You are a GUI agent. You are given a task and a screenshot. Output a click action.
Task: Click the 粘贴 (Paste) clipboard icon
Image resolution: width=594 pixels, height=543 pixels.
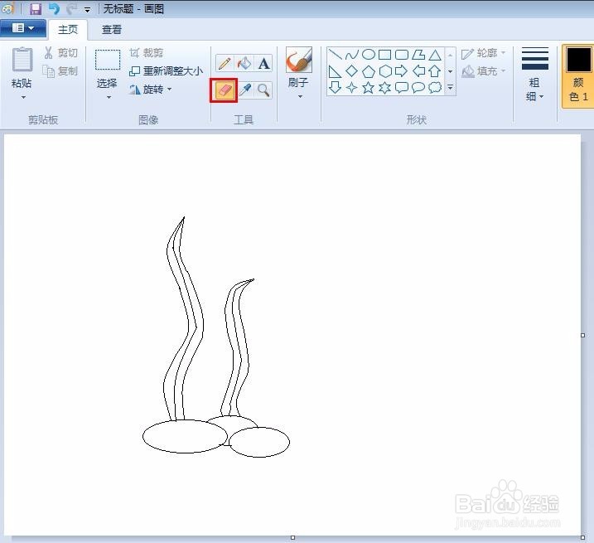22,60
